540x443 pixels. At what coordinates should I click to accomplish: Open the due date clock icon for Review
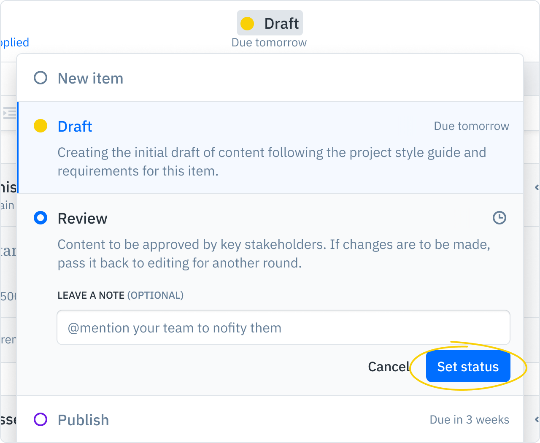[x=499, y=218]
